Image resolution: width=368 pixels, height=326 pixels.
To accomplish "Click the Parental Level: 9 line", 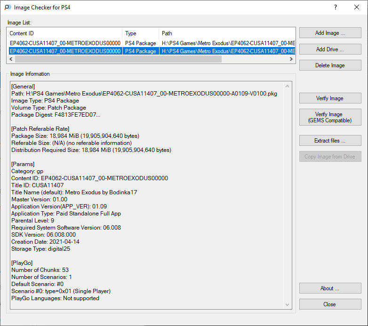I will (32, 221).
